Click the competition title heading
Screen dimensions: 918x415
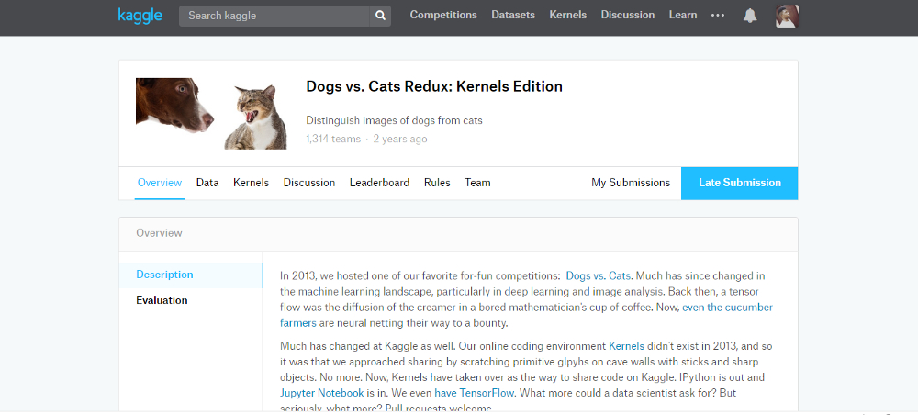point(434,86)
